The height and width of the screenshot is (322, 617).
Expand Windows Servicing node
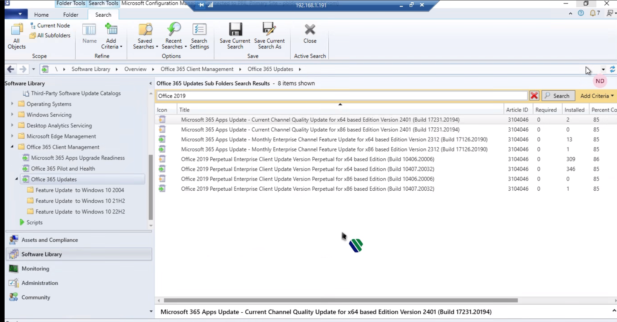tap(12, 115)
